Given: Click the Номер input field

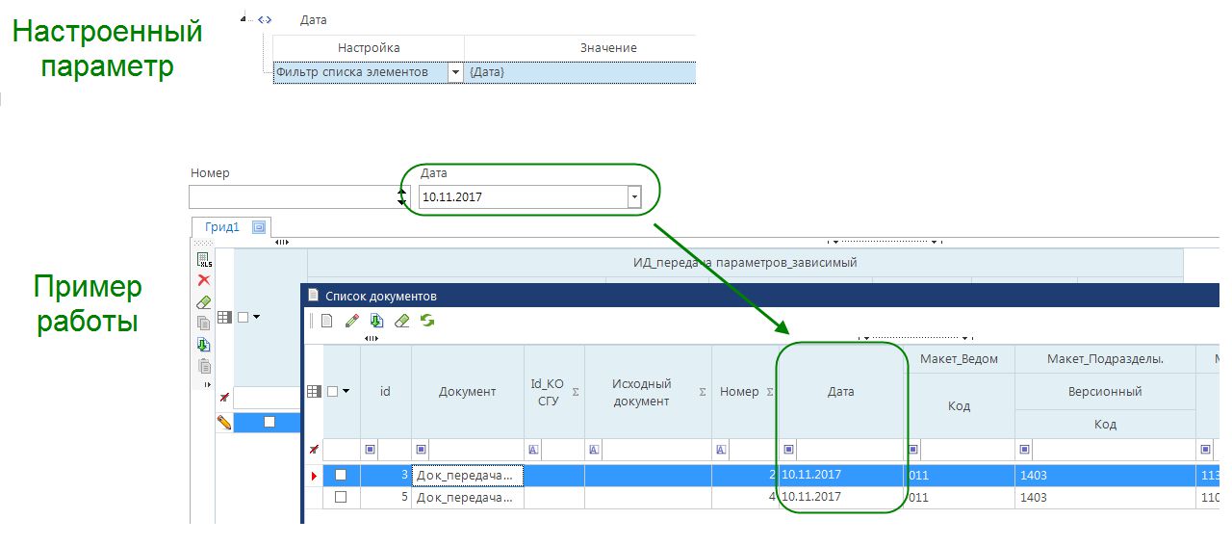Looking at the screenshot, I should point(292,196).
